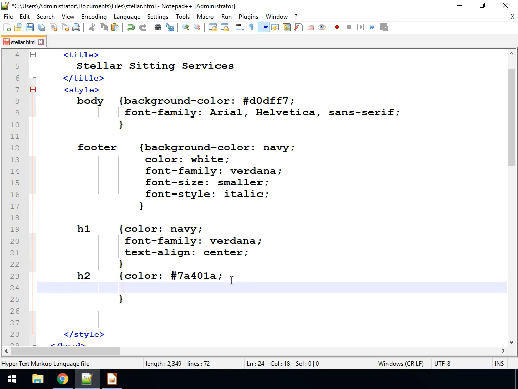This screenshot has height=389, width=518.
Task: Click vertical scrollbar up arrow
Action: tap(511, 53)
